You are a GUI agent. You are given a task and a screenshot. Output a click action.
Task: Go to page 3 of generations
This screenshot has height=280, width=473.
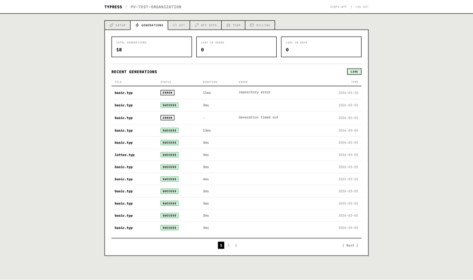click(x=236, y=245)
